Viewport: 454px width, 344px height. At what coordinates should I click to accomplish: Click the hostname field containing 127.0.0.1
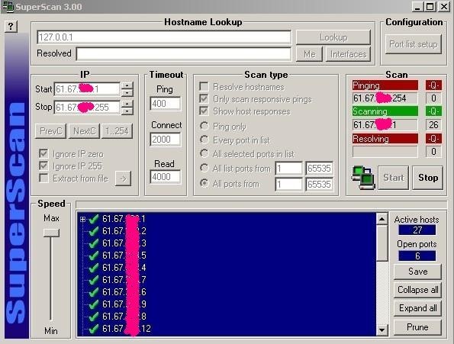pyautogui.click(x=164, y=37)
